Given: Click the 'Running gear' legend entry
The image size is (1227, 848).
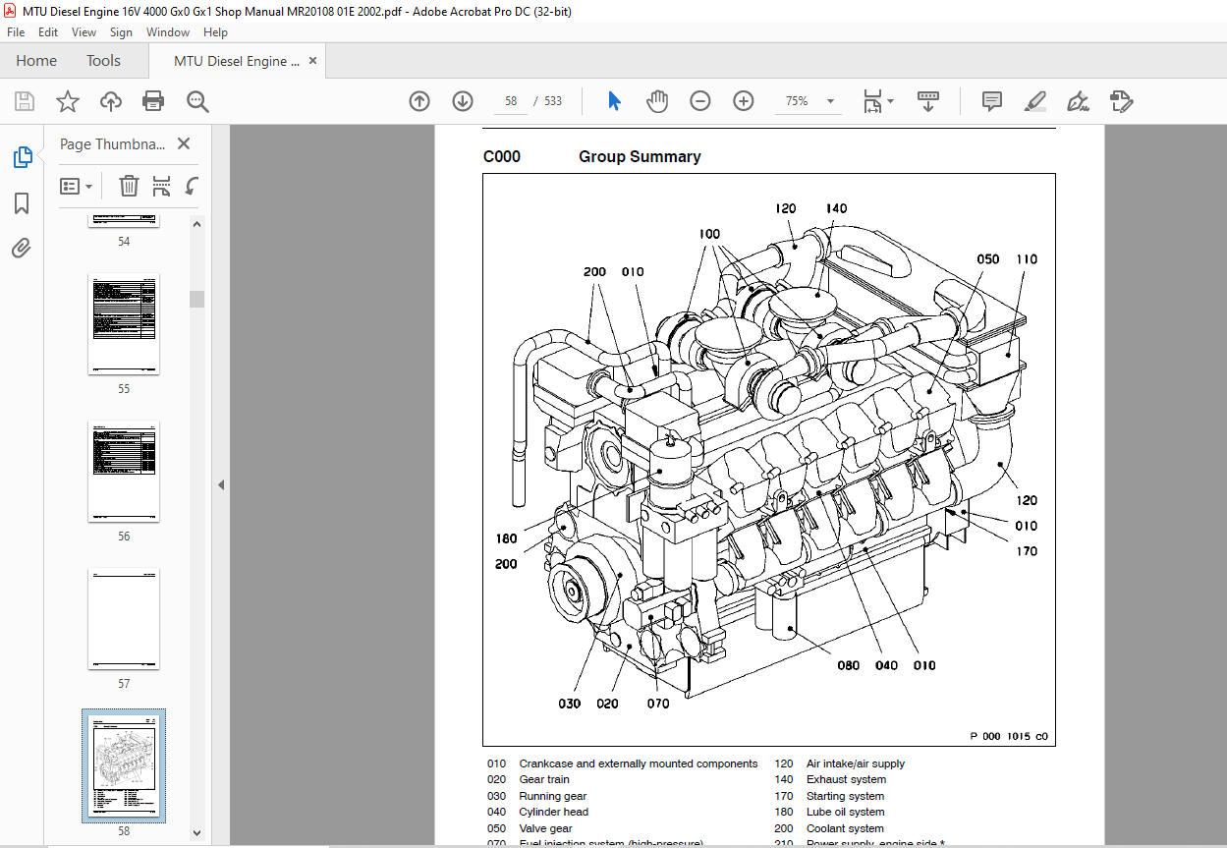Looking at the screenshot, I should pyautogui.click(x=553, y=796).
